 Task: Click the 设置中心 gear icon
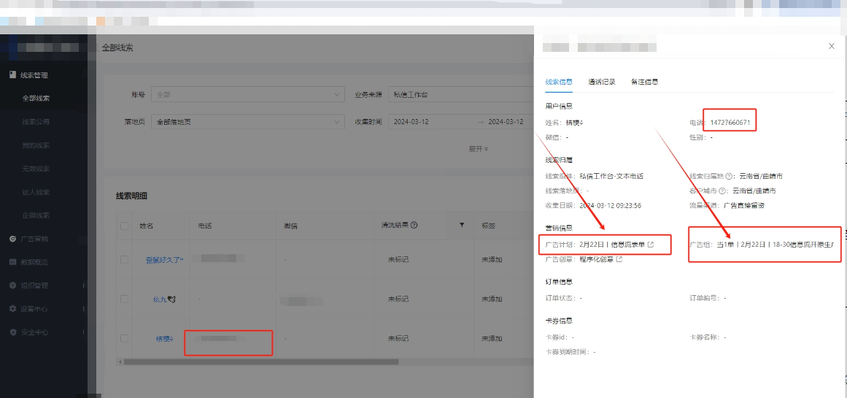(12, 309)
